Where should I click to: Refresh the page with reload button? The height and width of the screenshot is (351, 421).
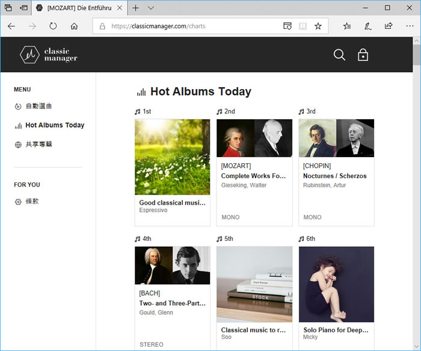(53, 26)
